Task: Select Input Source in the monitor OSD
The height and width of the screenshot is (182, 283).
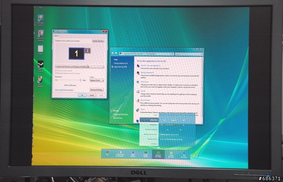Action: pyautogui.click(x=133, y=154)
